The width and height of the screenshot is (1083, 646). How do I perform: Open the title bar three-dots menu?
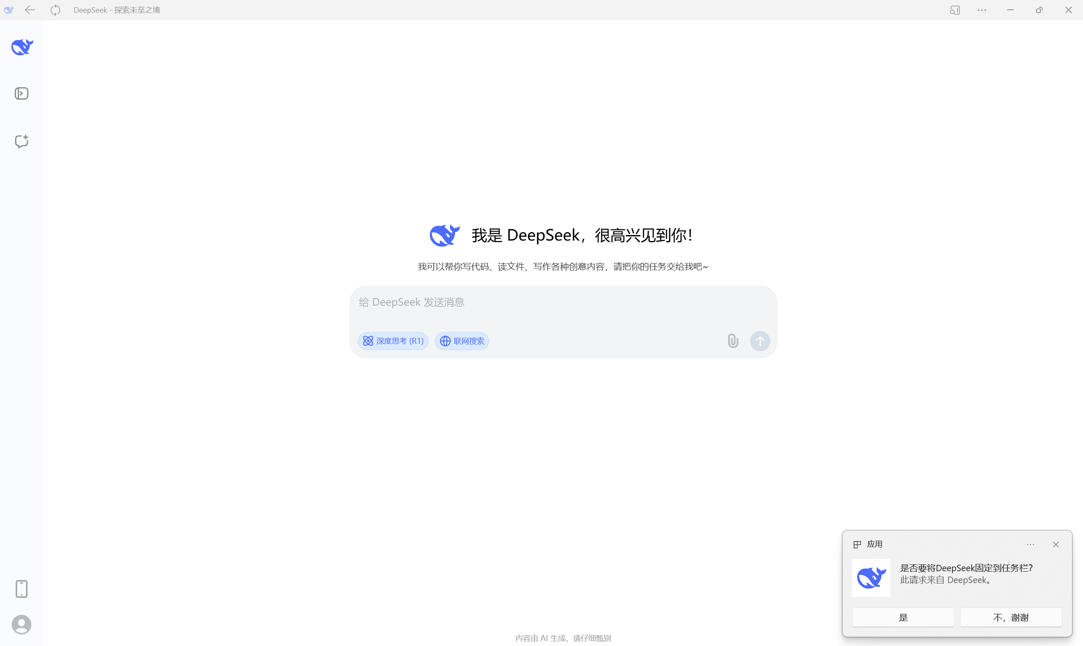981,10
